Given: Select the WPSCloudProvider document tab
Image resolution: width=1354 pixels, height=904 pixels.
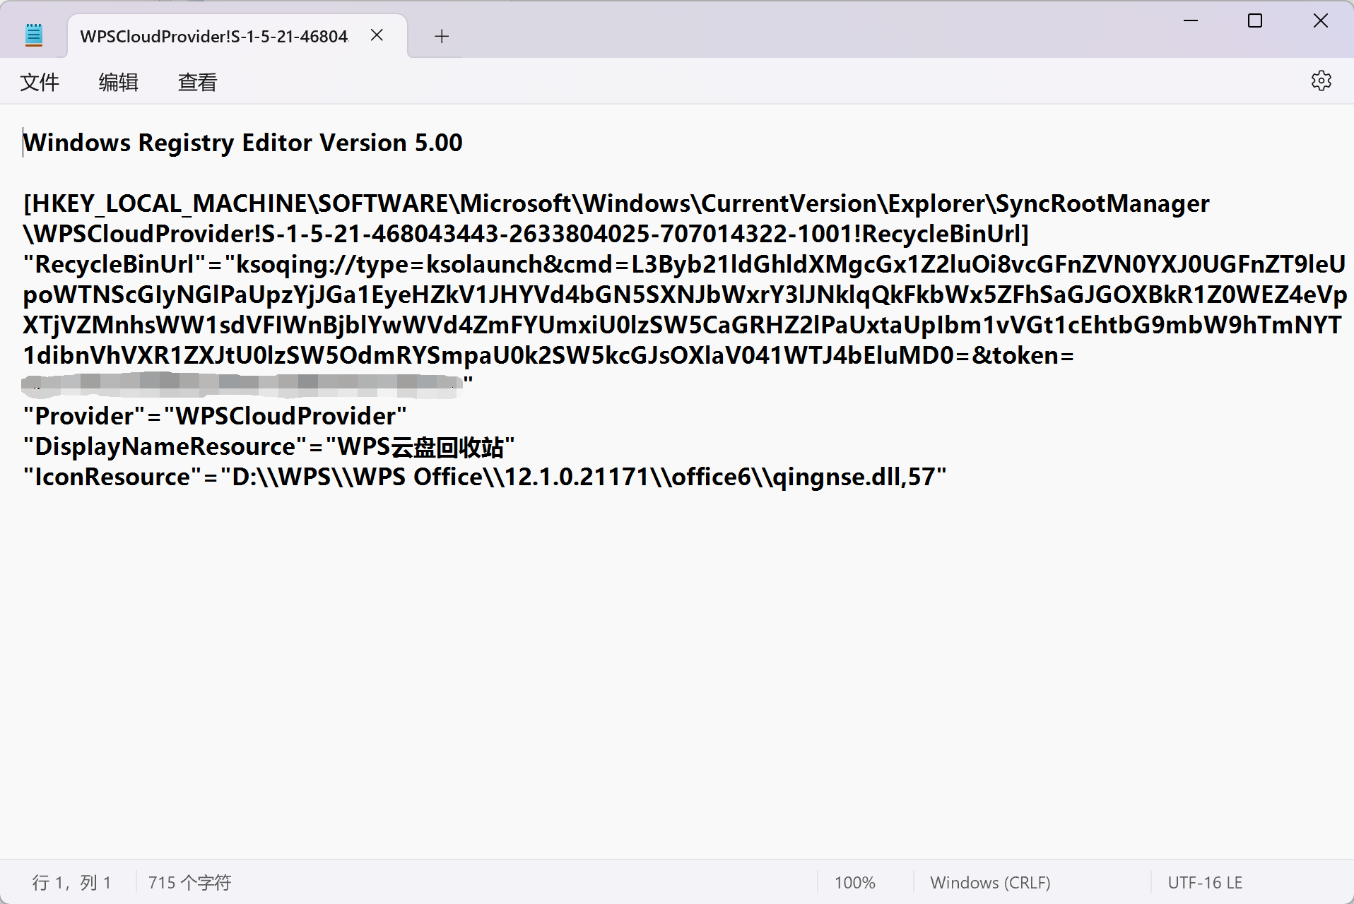Looking at the screenshot, I should (x=237, y=36).
